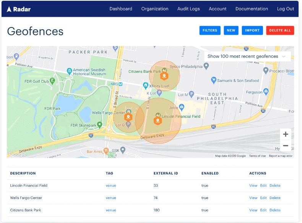The height and width of the screenshot is (223, 302).
Task: Click the FILTERS button
Action: click(x=210, y=30)
